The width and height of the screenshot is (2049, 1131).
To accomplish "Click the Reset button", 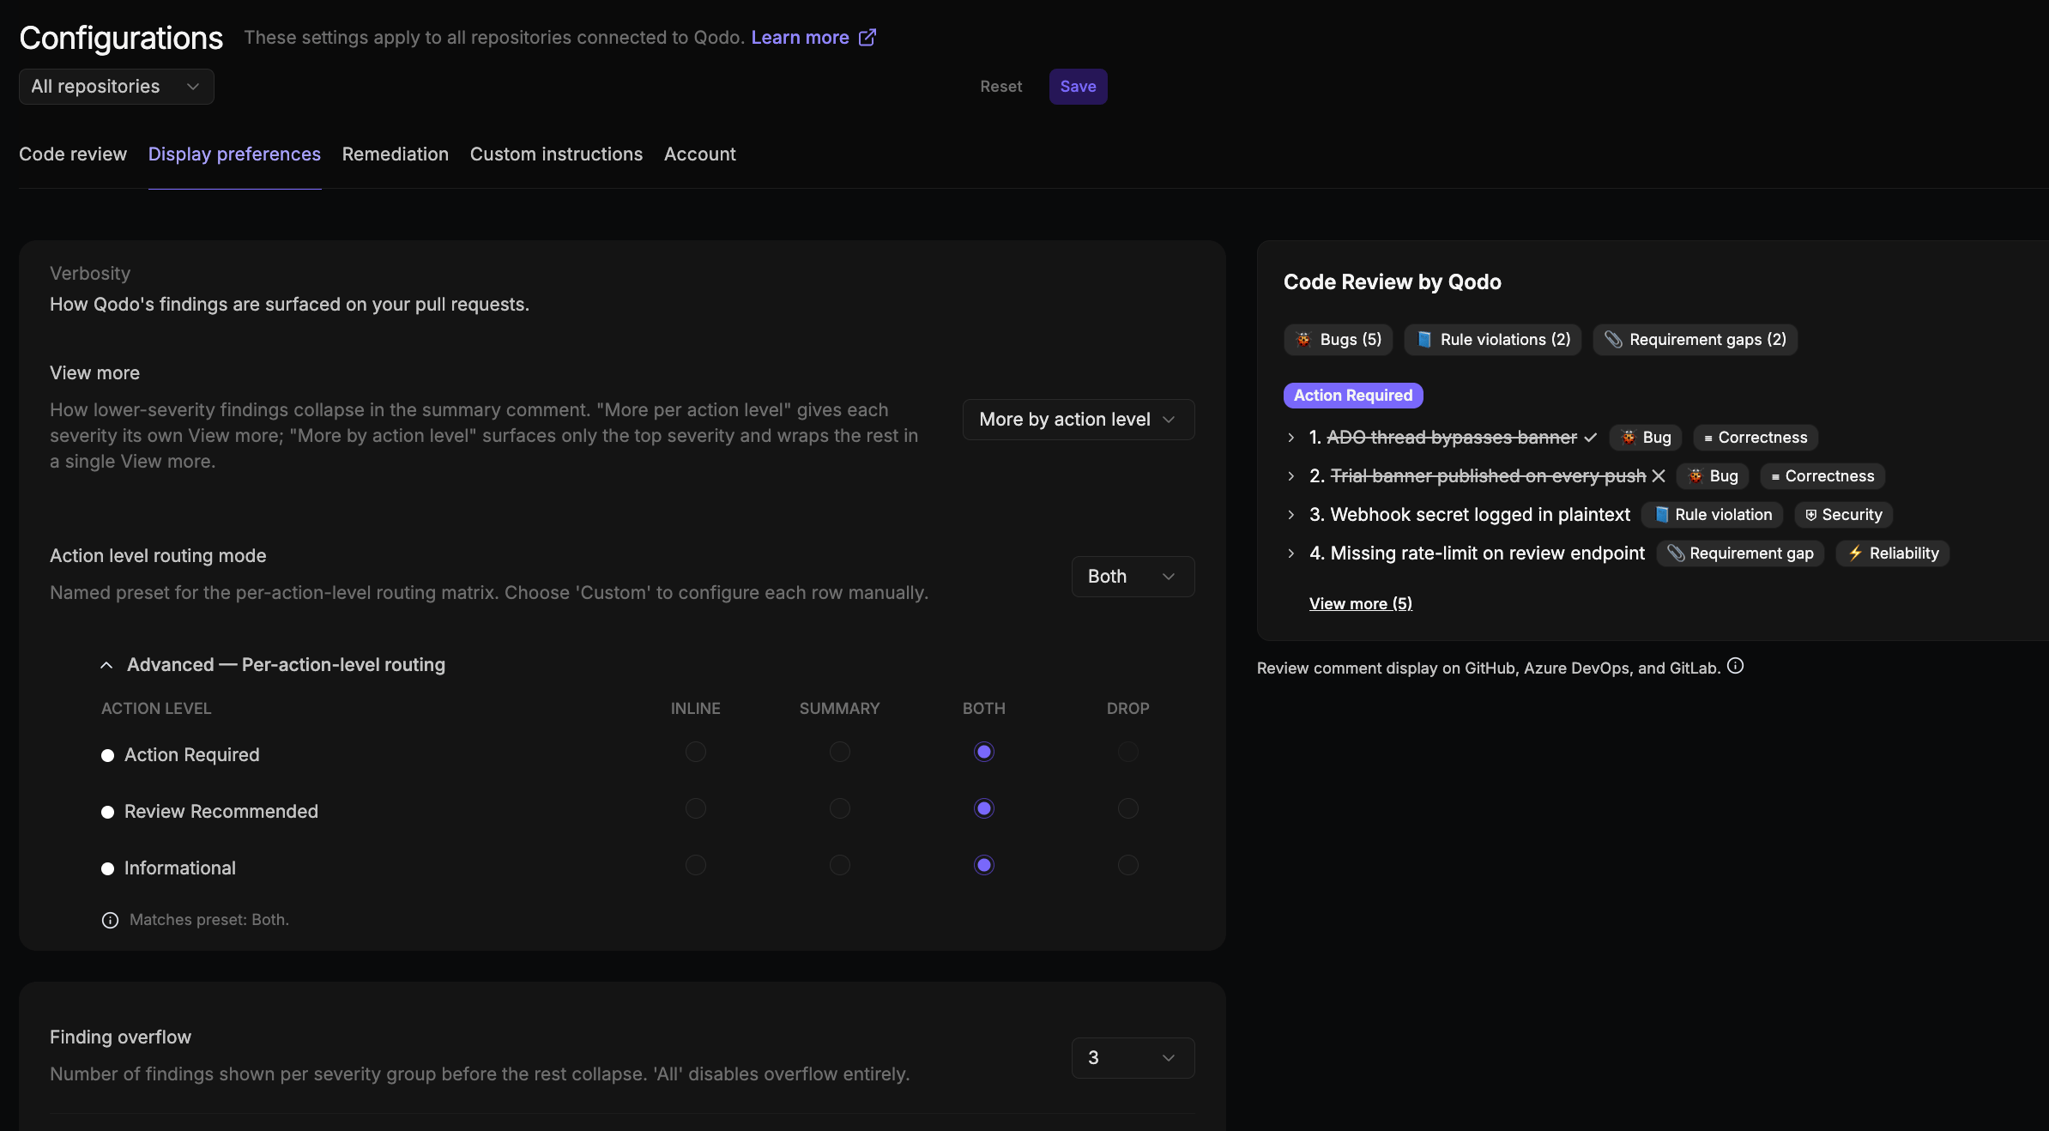I will click(x=1001, y=87).
